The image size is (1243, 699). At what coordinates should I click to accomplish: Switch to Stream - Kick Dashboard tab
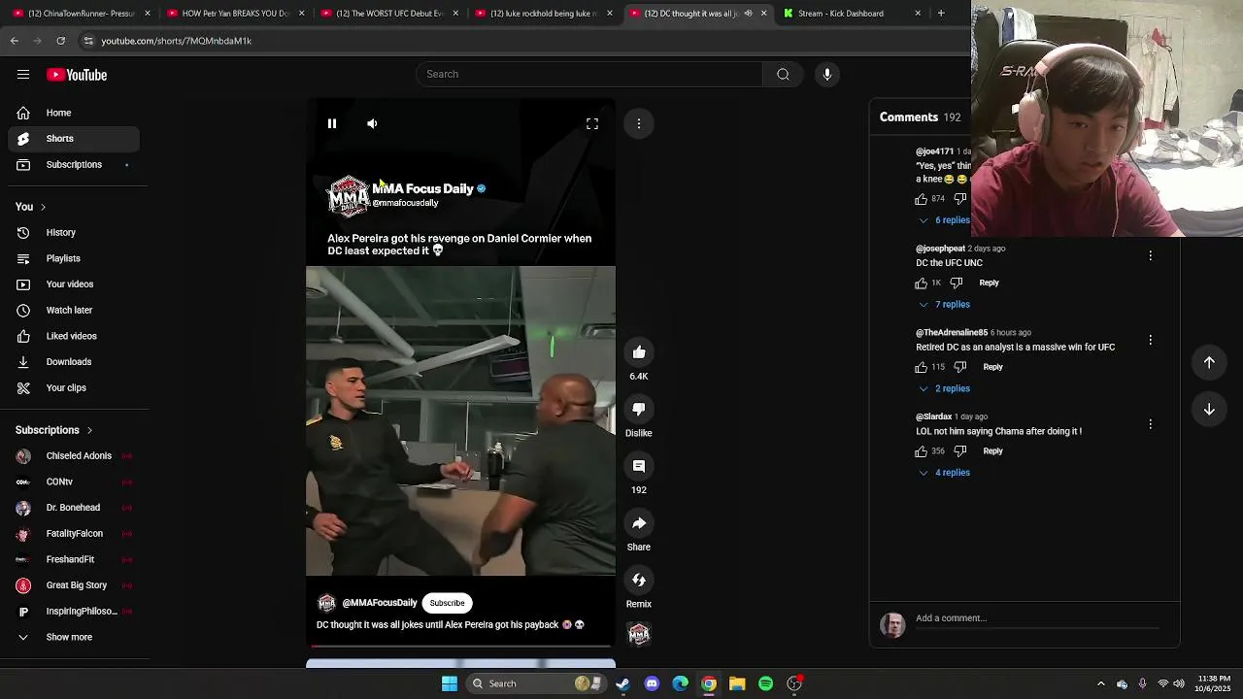click(851, 14)
